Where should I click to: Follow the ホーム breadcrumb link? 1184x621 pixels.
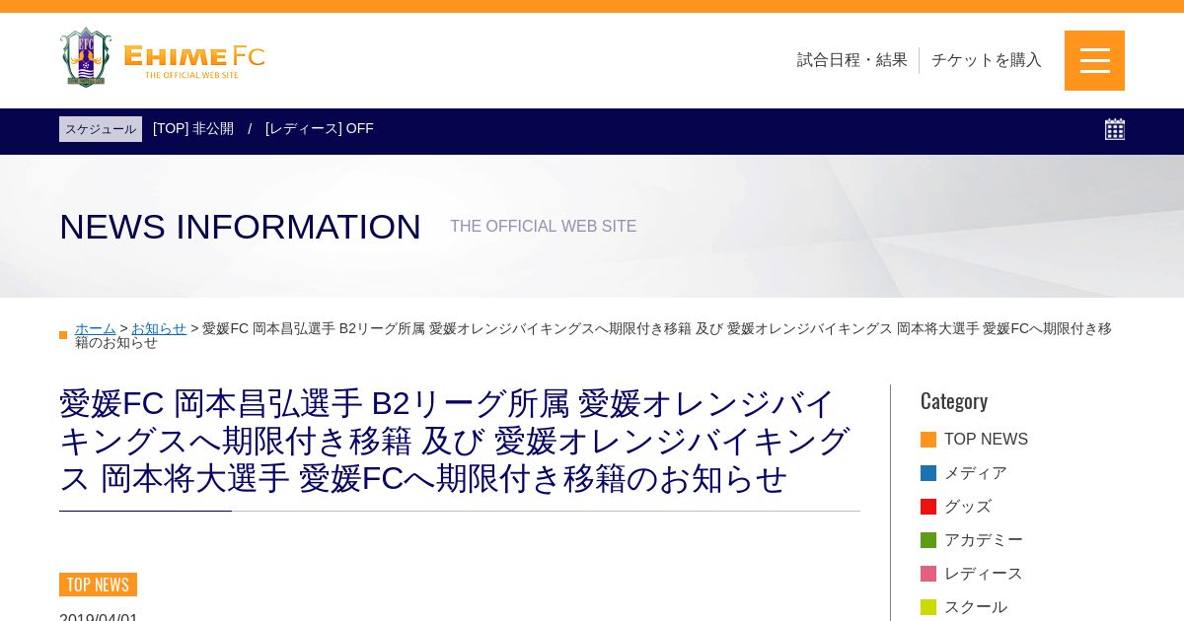click(96, 328)
